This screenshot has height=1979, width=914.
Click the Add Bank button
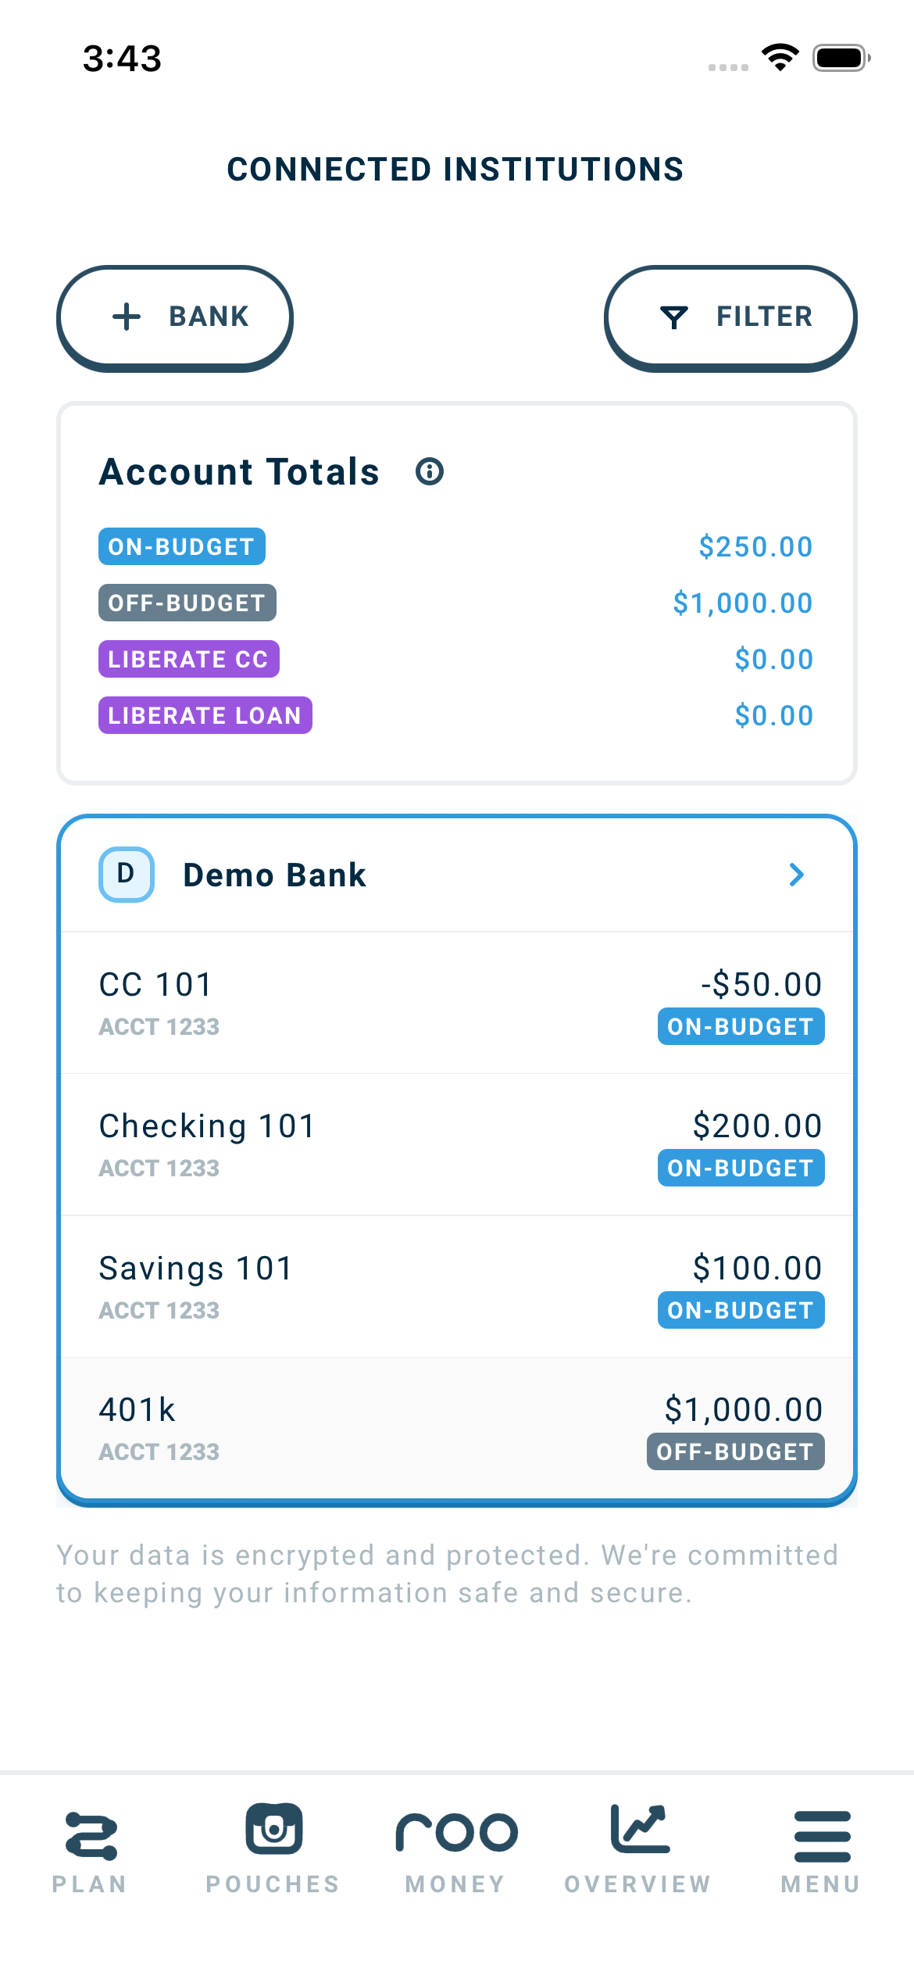click(x=175, y=318)
